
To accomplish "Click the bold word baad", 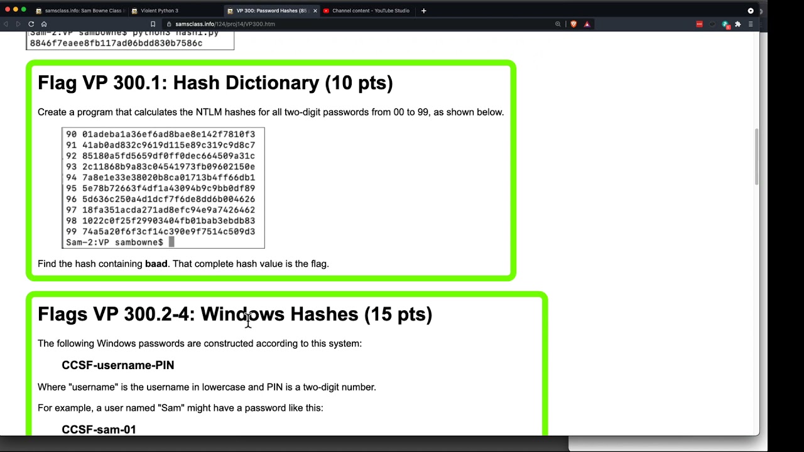I will (x=156, y=264).
